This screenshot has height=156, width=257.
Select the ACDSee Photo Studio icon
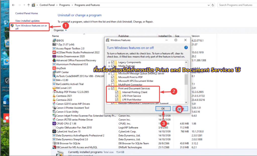point(54,52)
